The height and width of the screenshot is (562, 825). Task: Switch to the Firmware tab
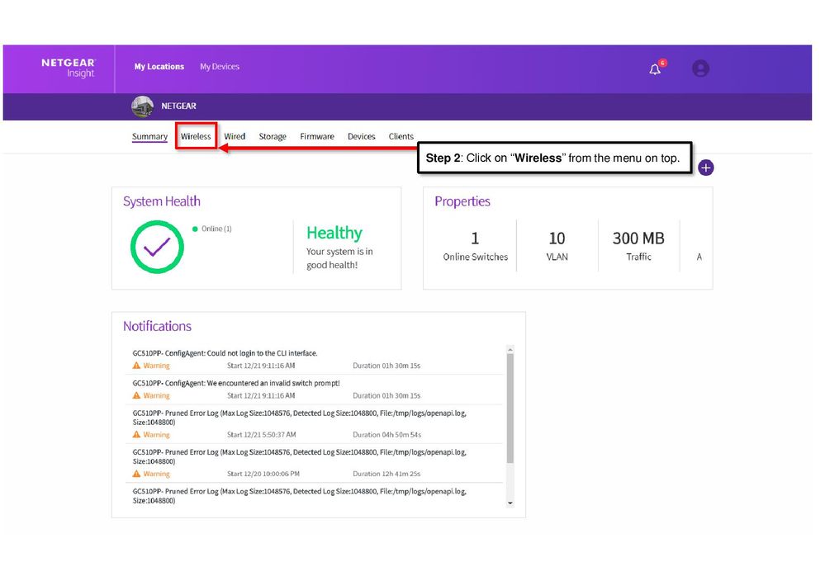click(x=317, y=136)
